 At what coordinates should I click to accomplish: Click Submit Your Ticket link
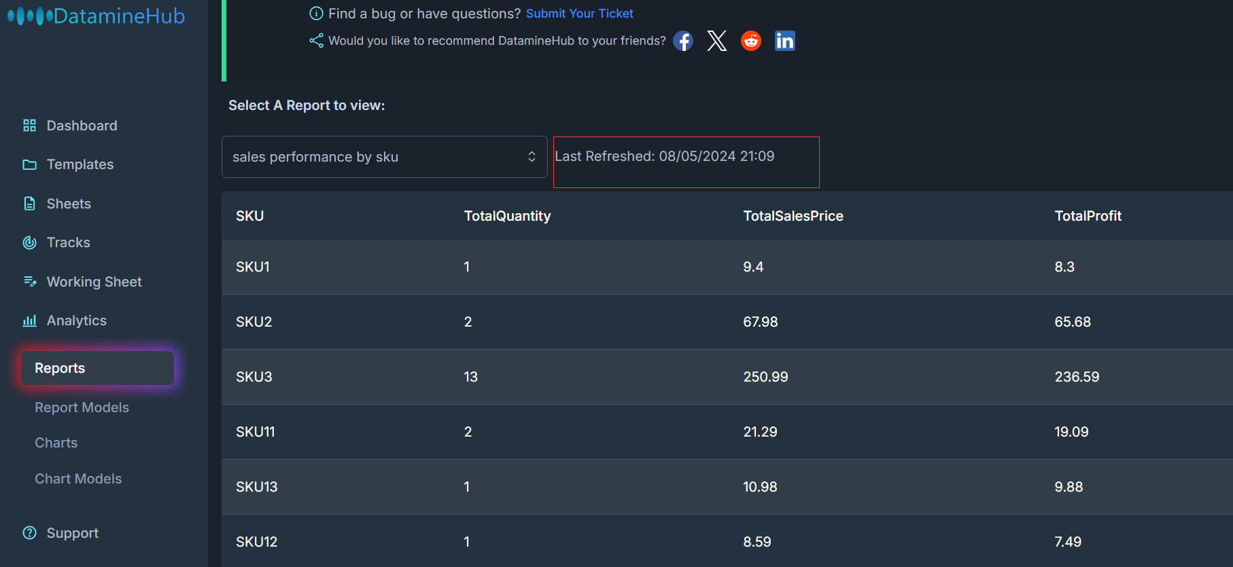tap(579, 14)
